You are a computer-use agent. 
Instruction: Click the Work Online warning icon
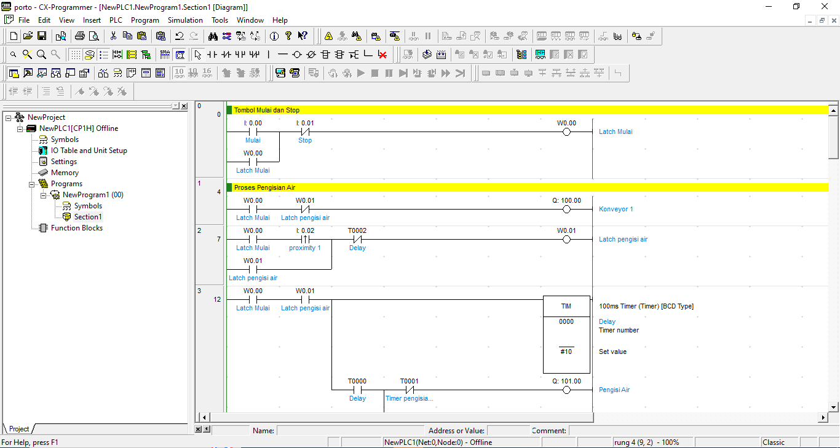328,36
